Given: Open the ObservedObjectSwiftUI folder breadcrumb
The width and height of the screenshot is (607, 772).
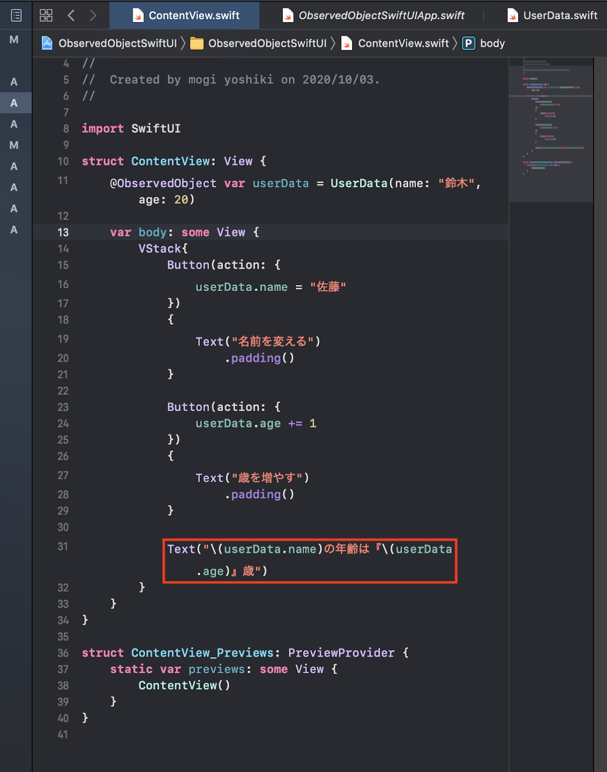Looking at the screenshot, I should point(267,43).
